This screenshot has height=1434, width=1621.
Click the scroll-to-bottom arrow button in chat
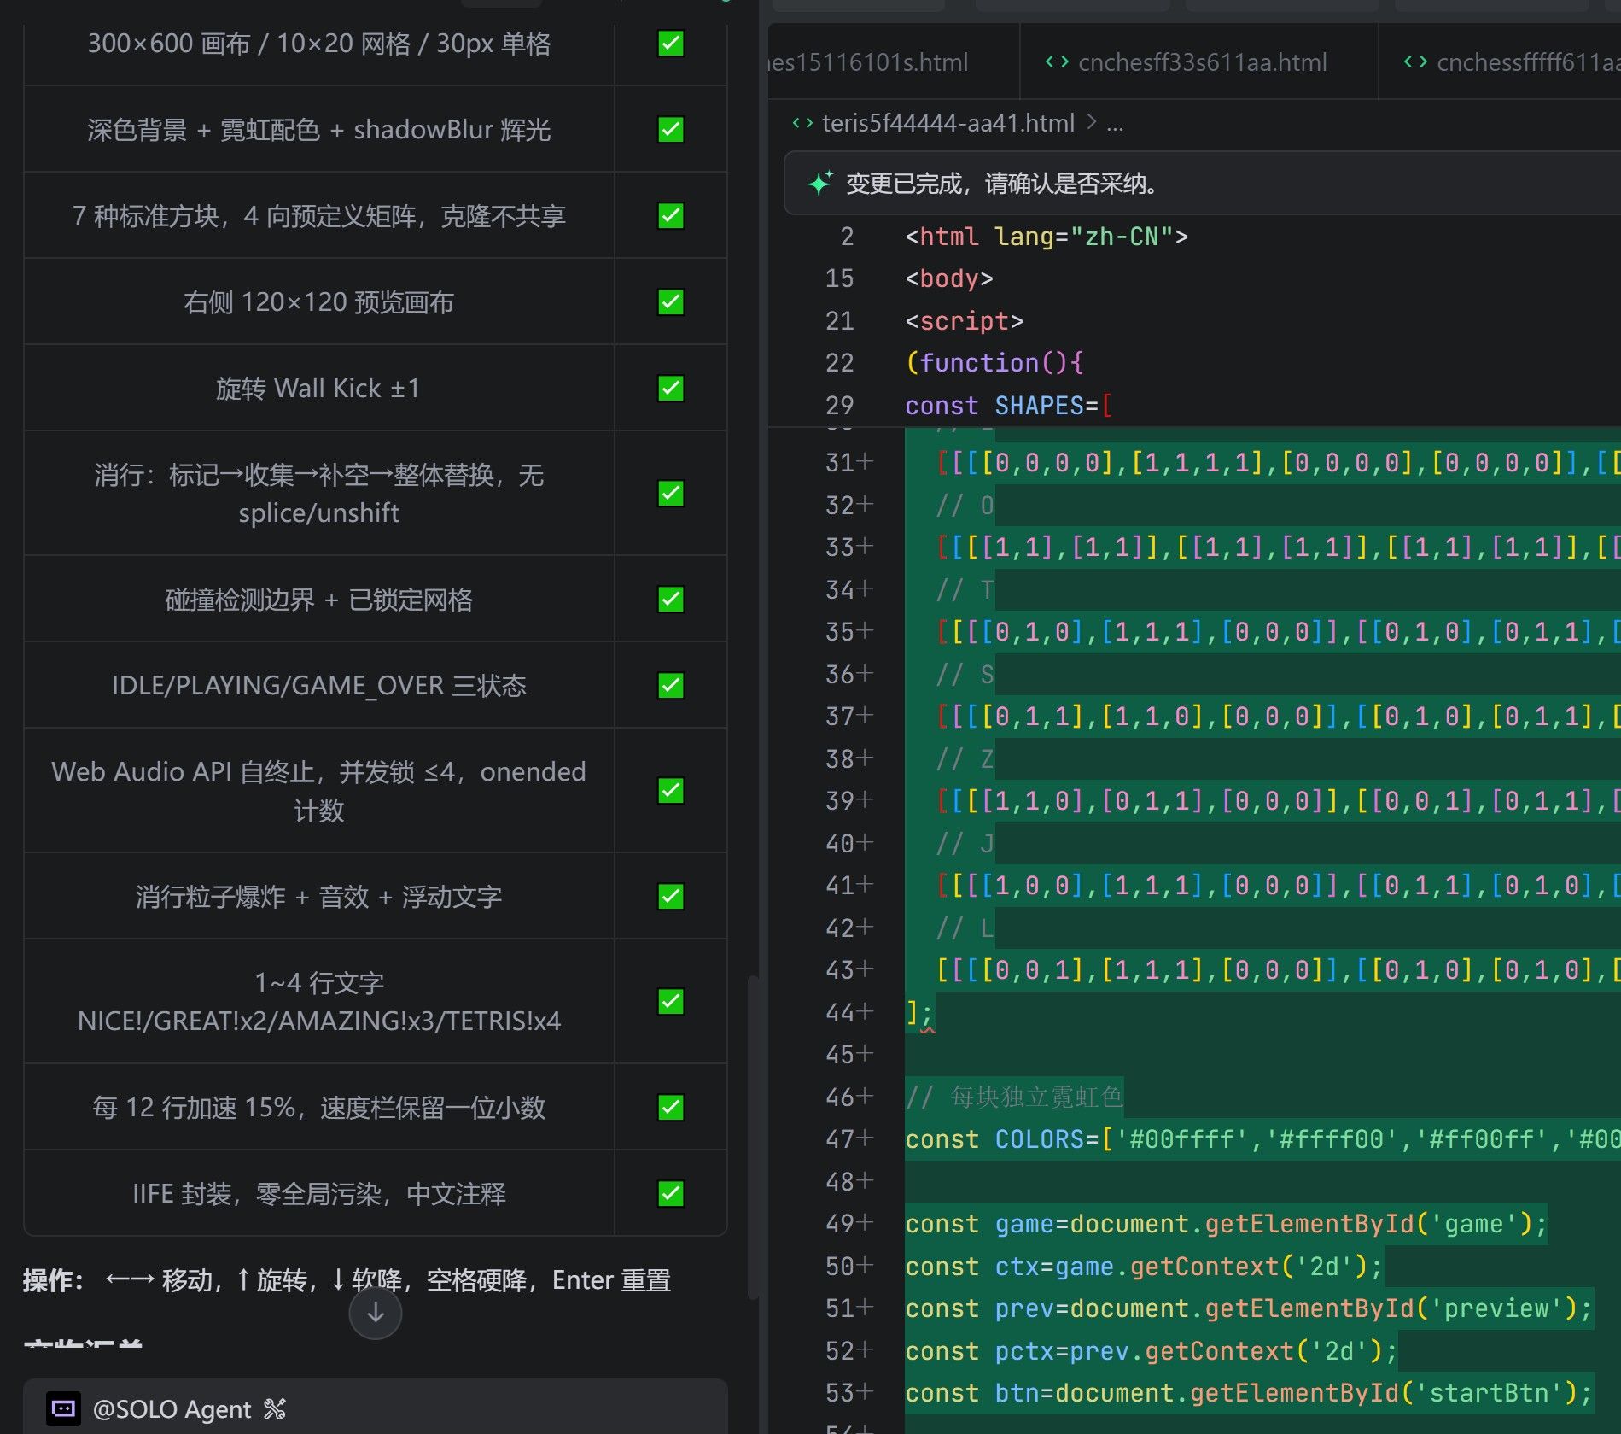(x=375, y=1314)
